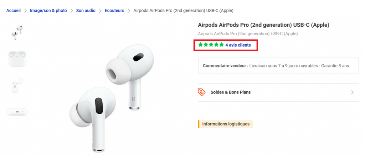365x156 pixels.
Task: Click the Informations logistiques heading
Action: [x=225, y=124]
